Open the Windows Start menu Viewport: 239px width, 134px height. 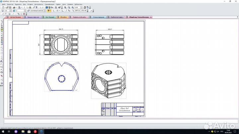tap(3, 131)
